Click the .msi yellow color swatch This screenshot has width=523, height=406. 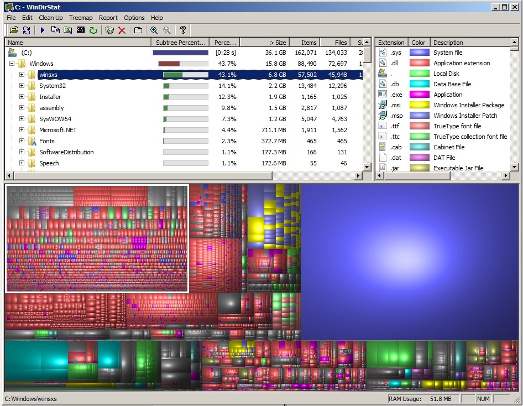click(x=419, y=105)
